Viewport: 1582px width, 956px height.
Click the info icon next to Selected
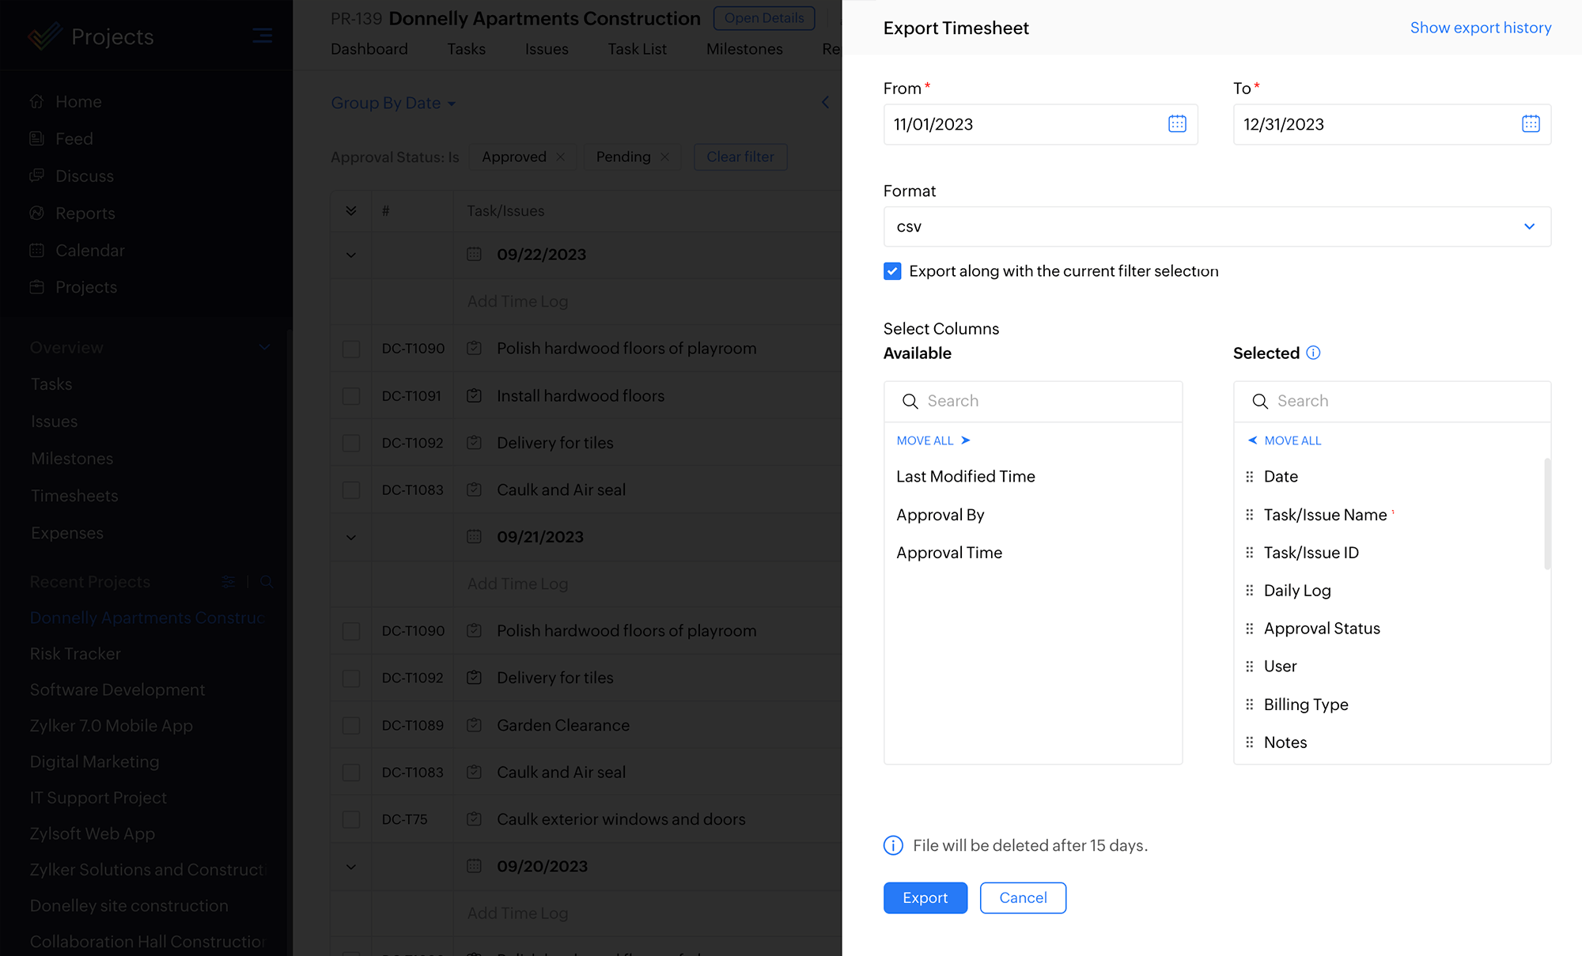(x=1313, y=353)
